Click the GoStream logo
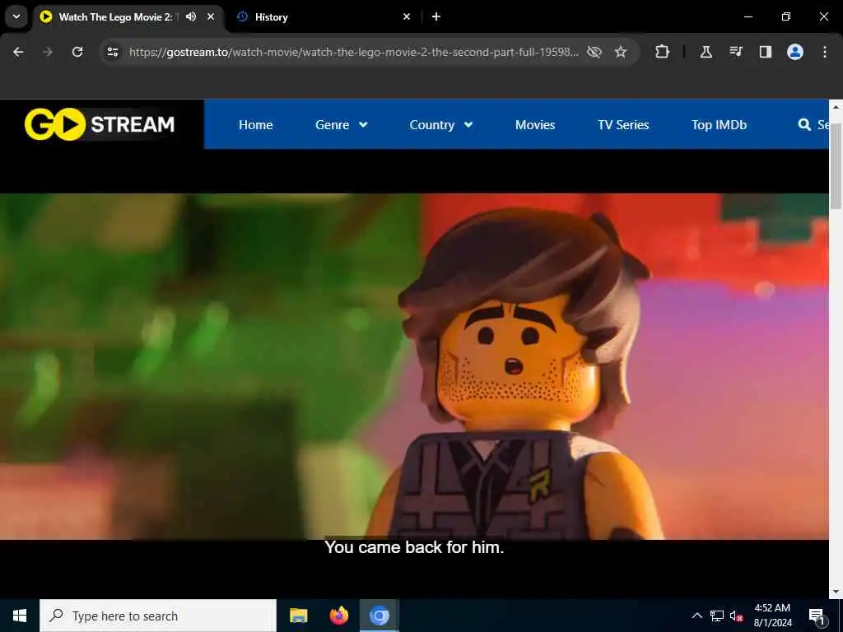 pos(100,124)
